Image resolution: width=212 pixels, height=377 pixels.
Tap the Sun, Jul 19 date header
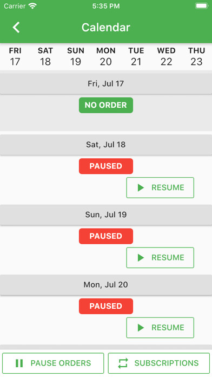[x=106, y=214]
